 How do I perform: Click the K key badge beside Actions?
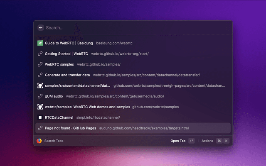coord(227,141)
